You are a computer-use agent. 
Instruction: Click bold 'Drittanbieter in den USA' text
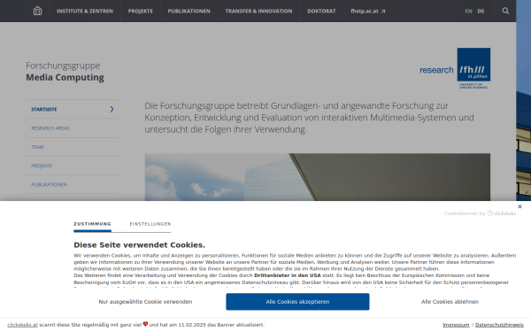click(x=287, y=275)
